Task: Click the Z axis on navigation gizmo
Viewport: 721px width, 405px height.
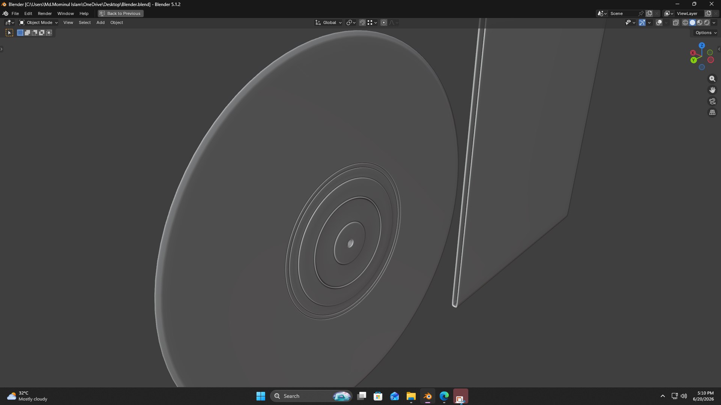Action: [x=702, y=45]
